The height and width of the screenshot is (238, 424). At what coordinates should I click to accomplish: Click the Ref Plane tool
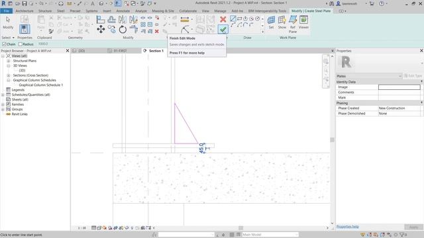pyautogui.click(x=293, y=24)
